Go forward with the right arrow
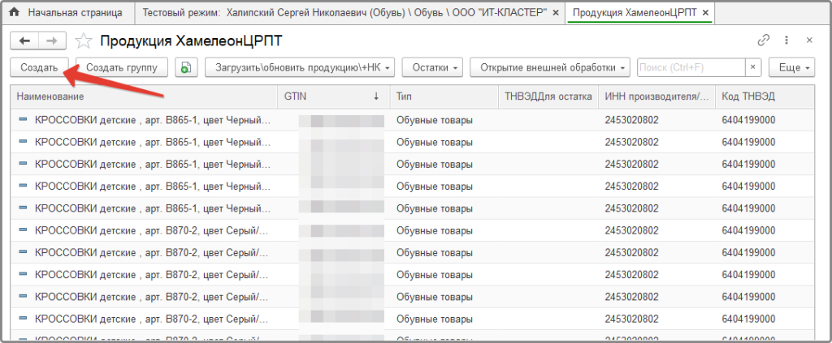832x343 pixels. [x=52, y=41]
